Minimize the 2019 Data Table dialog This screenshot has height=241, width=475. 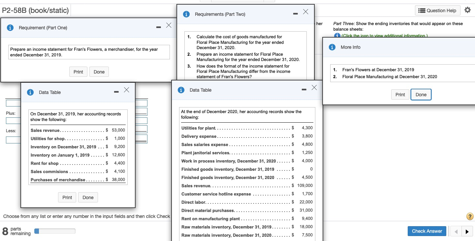click(x=116, y=92)
